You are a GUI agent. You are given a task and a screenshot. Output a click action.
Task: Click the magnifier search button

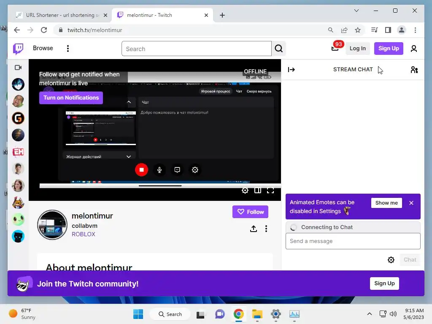[278, 49]
